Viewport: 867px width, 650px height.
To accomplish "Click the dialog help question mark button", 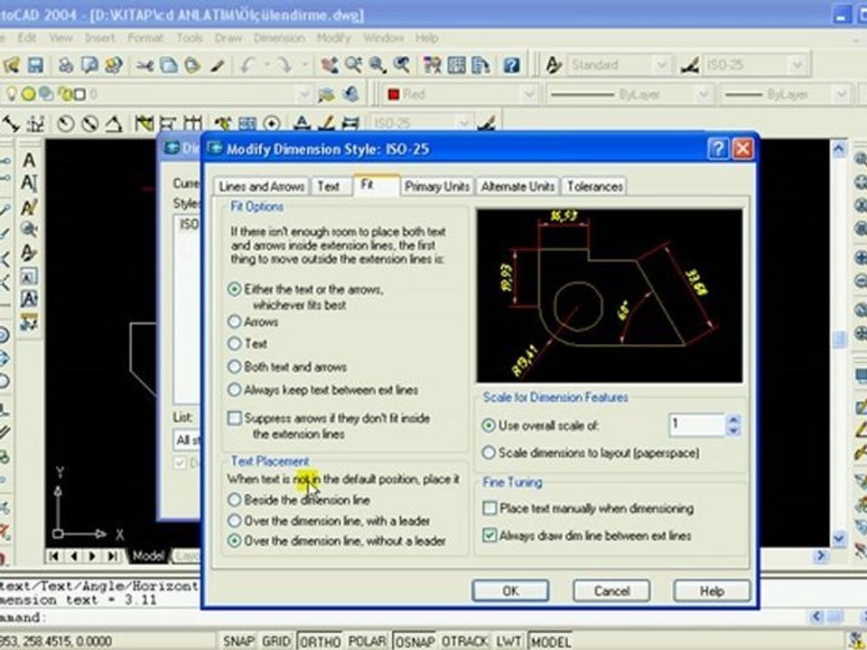I will pyautogui.click(x=718, y=149).
